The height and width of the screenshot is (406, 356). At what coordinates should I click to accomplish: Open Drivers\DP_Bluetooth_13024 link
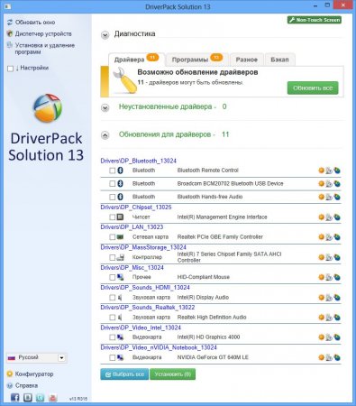[x=139, y=161]
